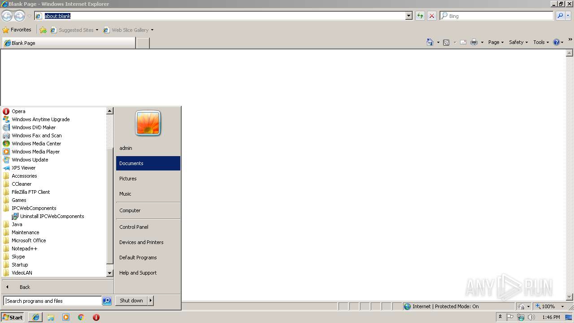Image resolution: width=574 pixels, height=323 pixels.
Task: Click the Home page icon
Action: 430,42
